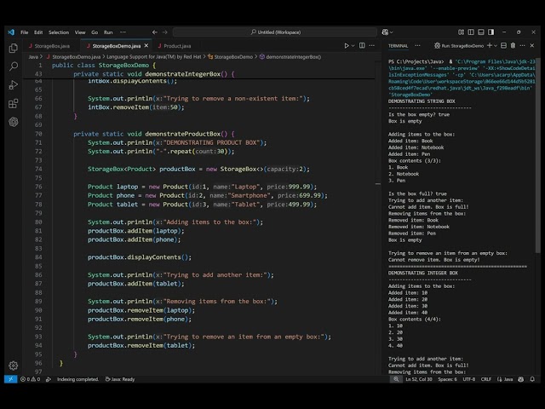
Task: Close the StorageBoxDemo.java tab
Action: (x=146, y=45)
